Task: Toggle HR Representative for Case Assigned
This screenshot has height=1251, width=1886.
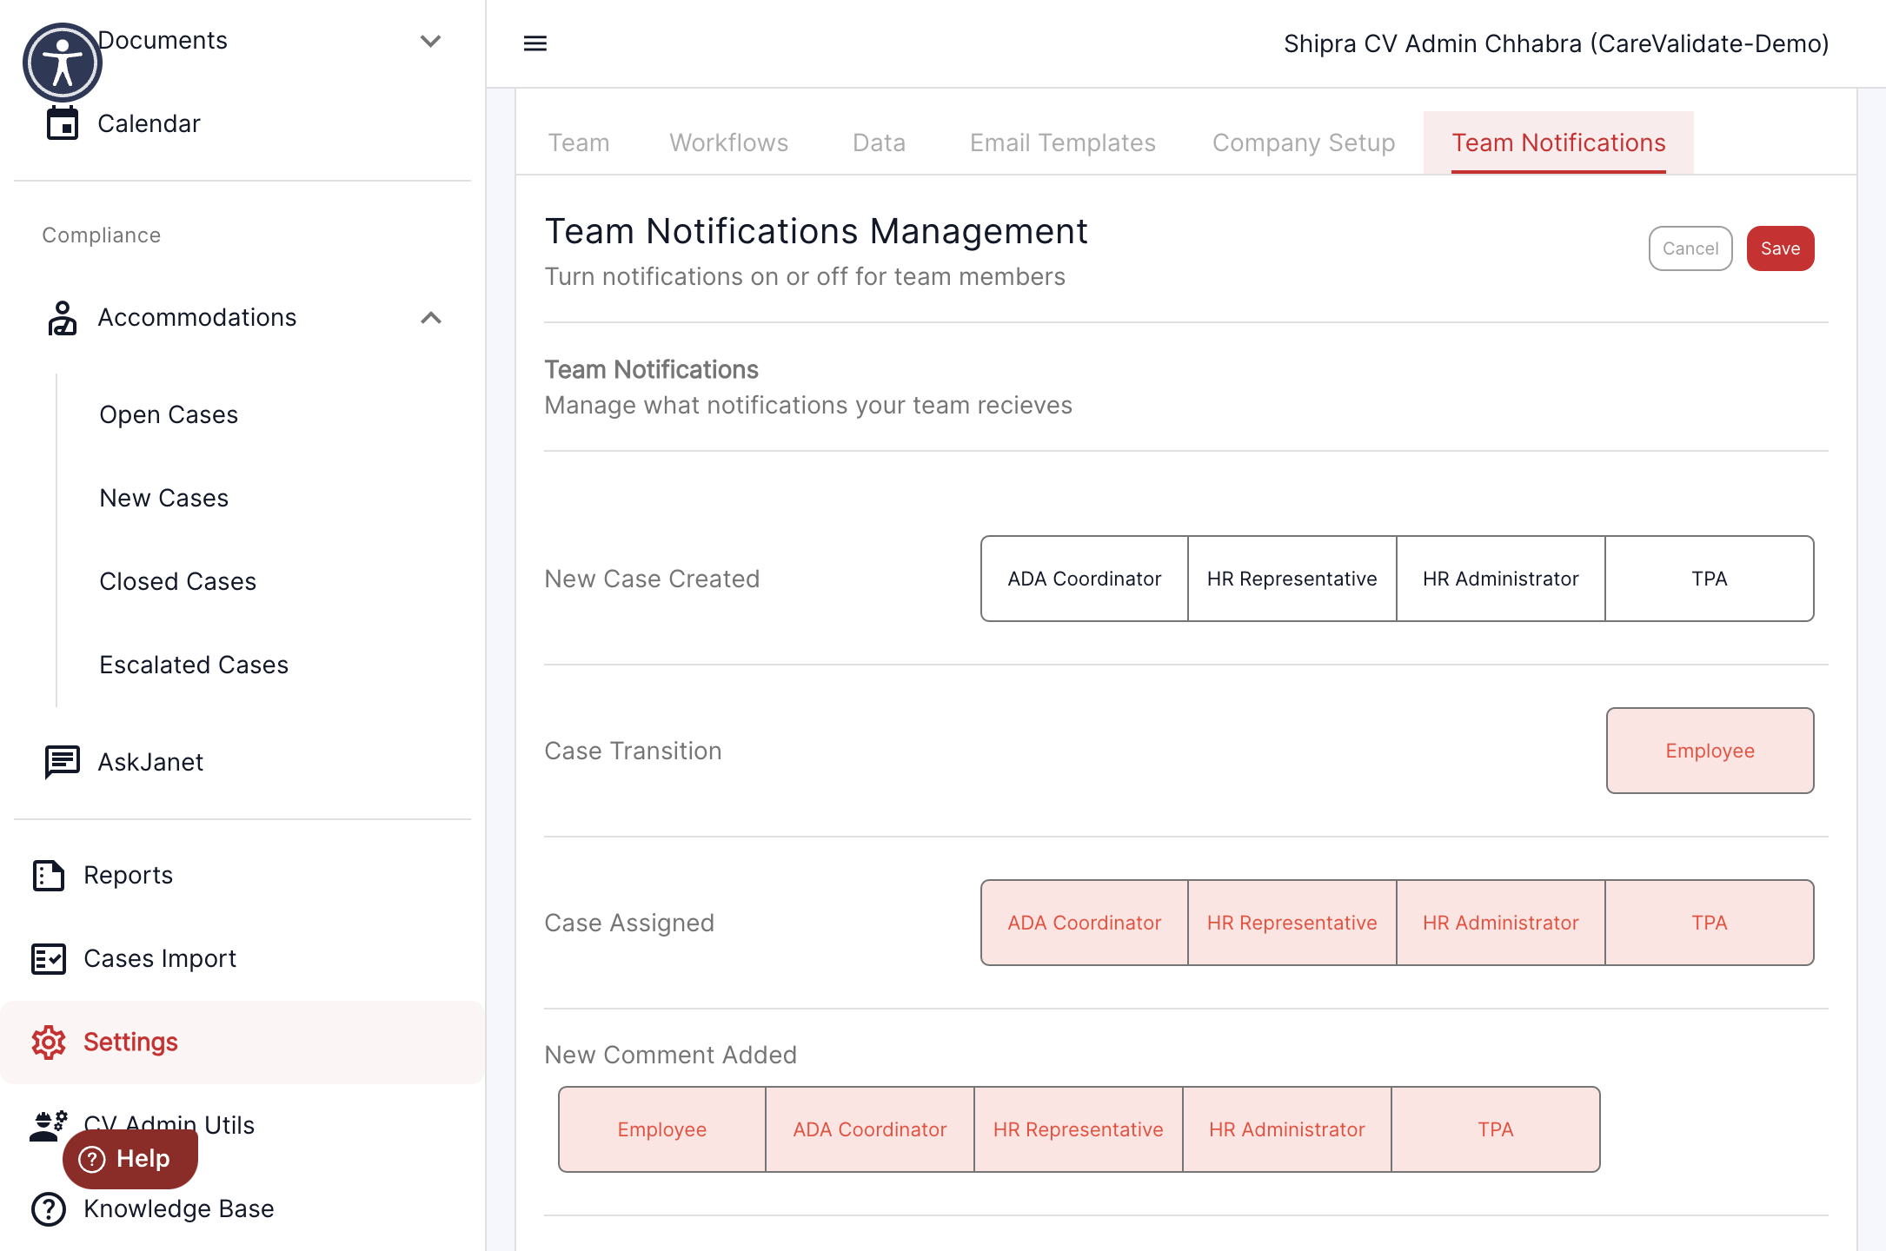Action: (1292, 923)
